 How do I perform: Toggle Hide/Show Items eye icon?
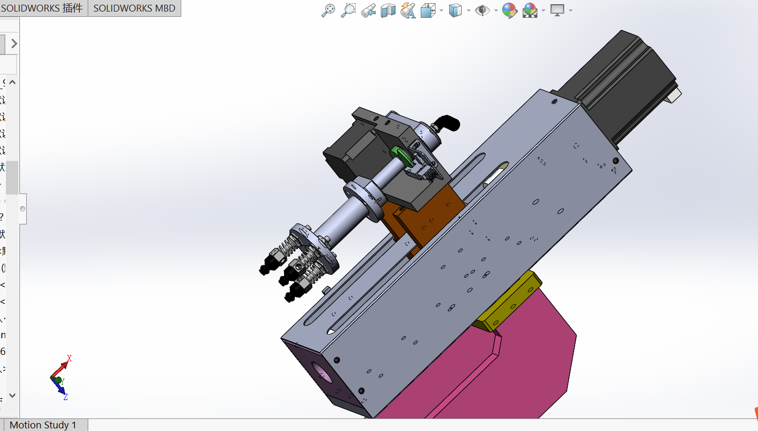(x=482, y=10)
